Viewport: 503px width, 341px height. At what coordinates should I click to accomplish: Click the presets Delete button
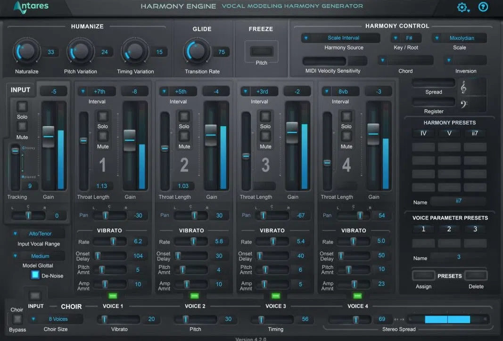point(476,276)
